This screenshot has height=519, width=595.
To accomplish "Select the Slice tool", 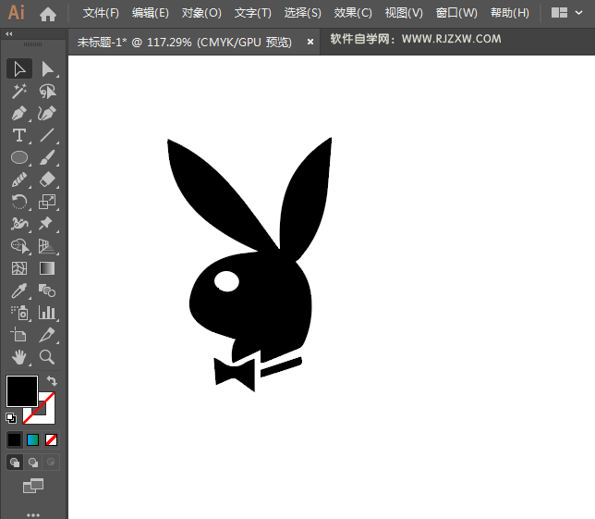I will click(x=47, y=335).
